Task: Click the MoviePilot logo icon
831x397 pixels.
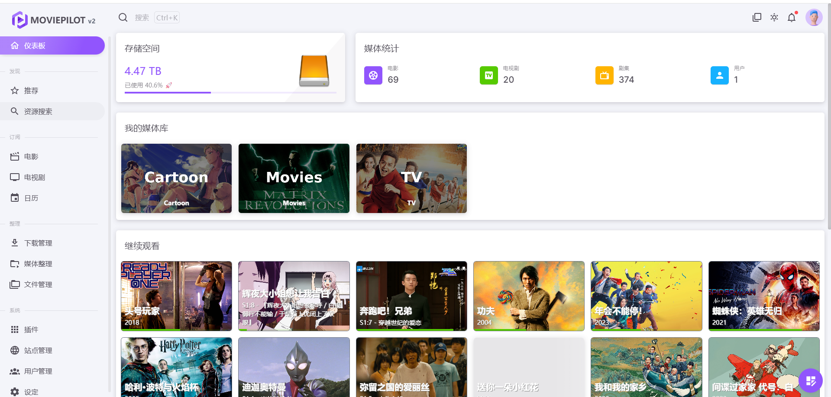Action: click(19, 20)
